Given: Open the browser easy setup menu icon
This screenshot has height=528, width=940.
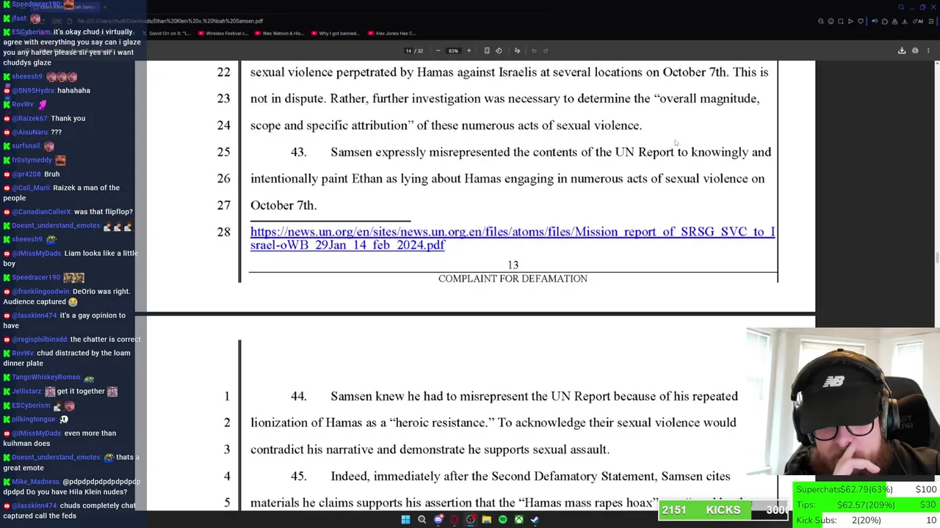Looking at the screenshot, I should 931,21.
